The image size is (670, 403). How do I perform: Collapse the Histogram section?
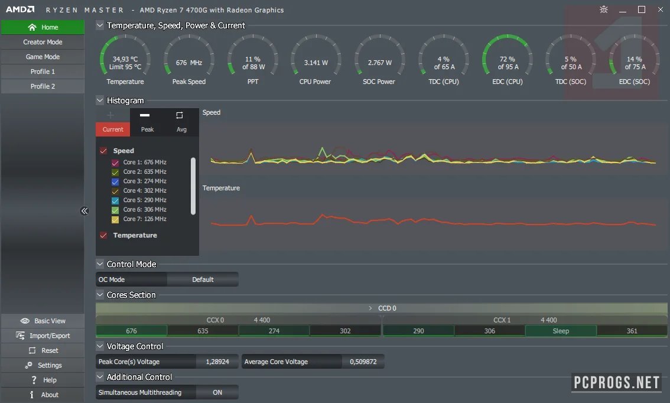pyautogui.click(x=100, y=100)
